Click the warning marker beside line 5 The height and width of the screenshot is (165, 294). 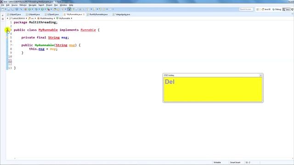coord(7,38)
